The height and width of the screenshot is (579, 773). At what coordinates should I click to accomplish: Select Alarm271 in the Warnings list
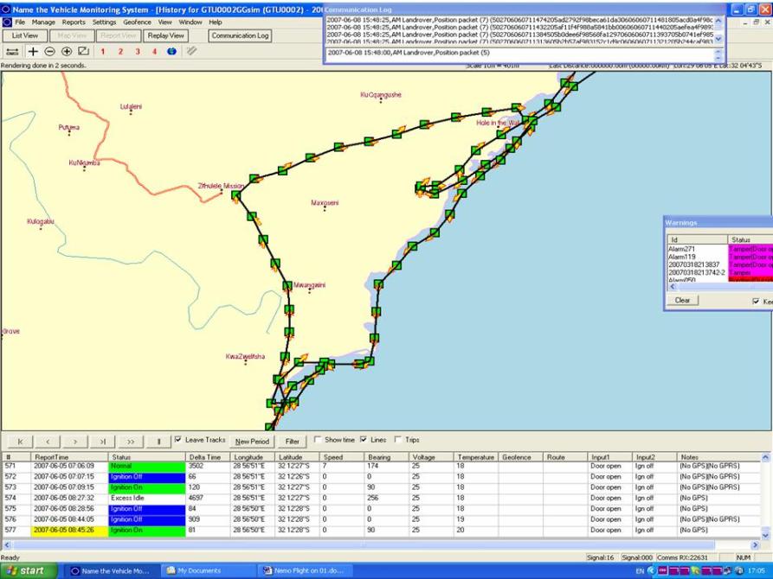[681, 249]
